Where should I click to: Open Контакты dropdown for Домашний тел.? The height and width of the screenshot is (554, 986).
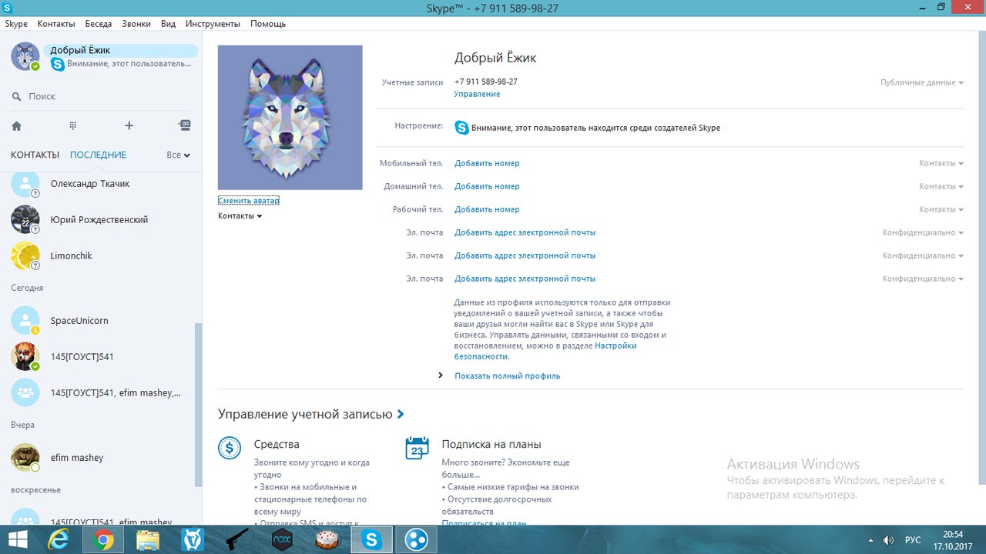pyautogui.click(x=941, y=186)
